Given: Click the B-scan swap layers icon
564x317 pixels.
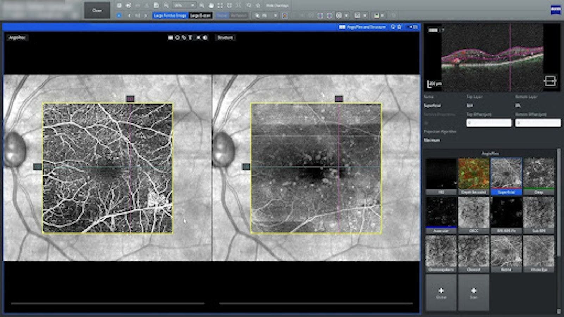Looking at the screenshot, I should (550, 81).
